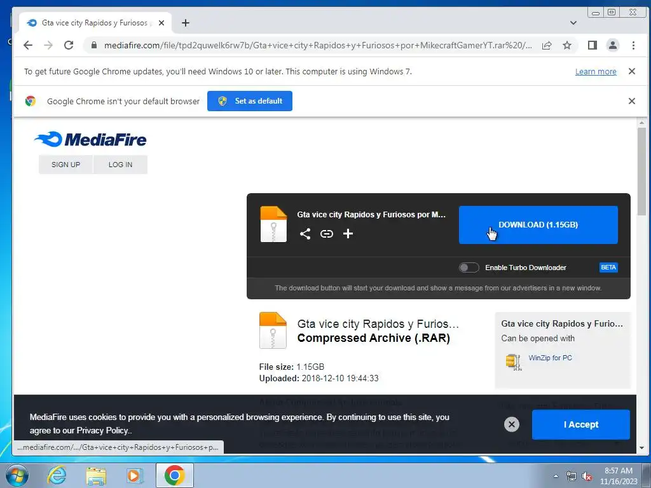Click the page scrollbar down arrow
The width and height of the screenshot is (651, 488).
pyautogui.click(x=642, y=448)
